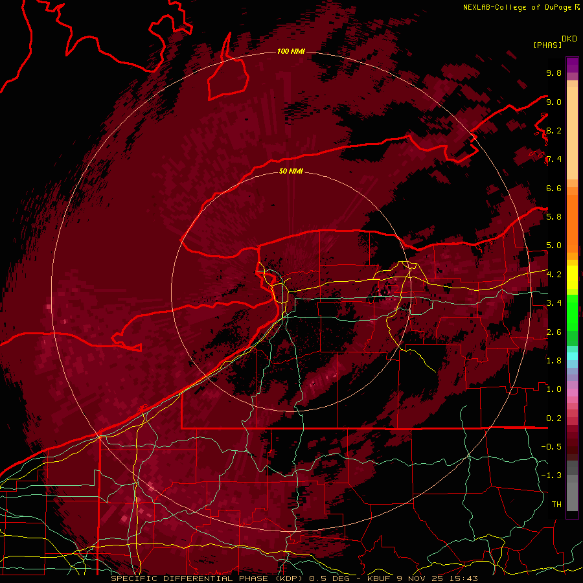
Task: Click the 1.0 value on color scale
Action: tap(554, 389)
